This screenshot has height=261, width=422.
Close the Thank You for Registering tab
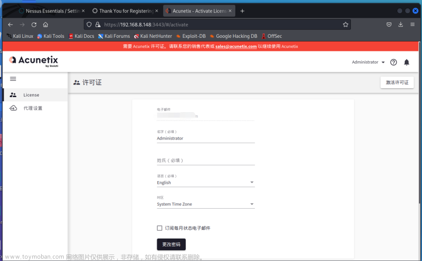pyautogui.click(x=157, y=11)
